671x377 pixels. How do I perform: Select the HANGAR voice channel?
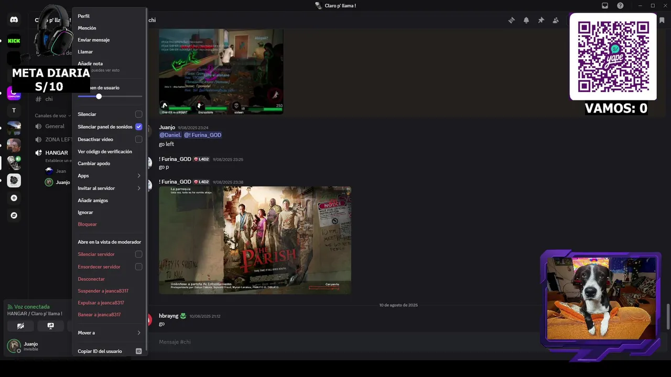52,153
